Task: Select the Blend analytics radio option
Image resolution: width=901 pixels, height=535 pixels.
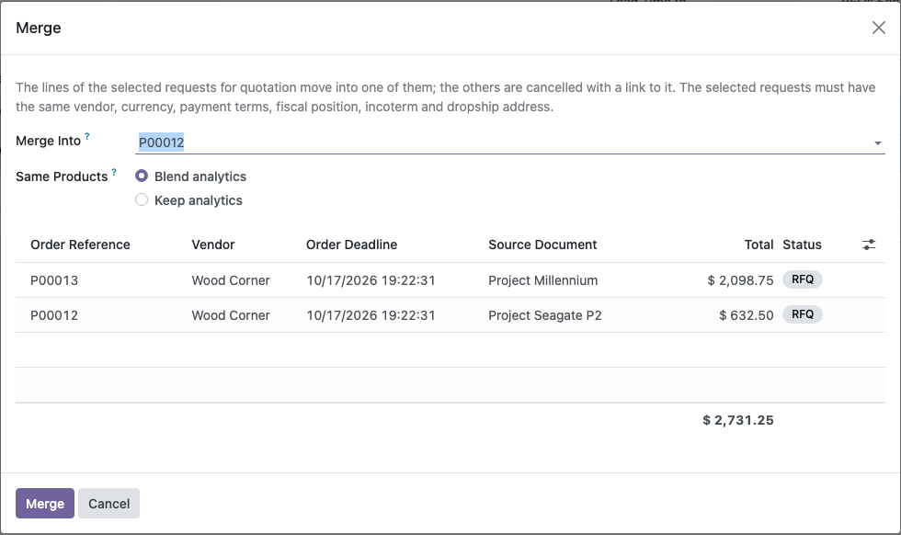Action: pos(142,176)
